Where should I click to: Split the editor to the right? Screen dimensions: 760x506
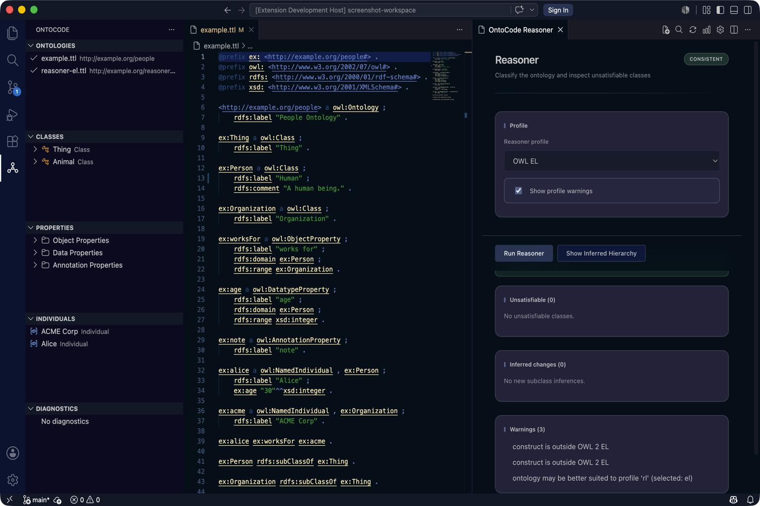coord(734,30)
